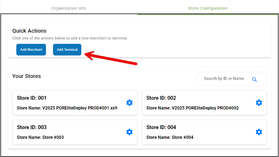This screenshot has height=157, width=279.
Task: Select the Store Configuration tab
Action: (208, 8)
